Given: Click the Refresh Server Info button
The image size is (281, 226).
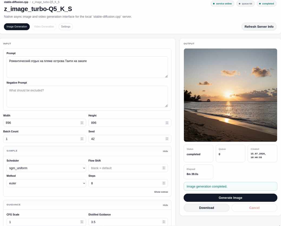Looking at the screenshot, I should [x=259, y=27].
